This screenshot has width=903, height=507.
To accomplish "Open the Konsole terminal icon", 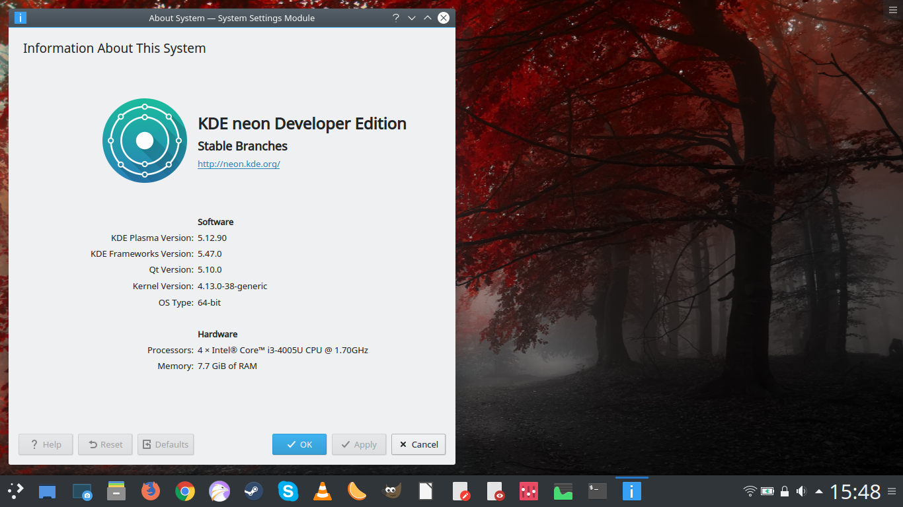I will [598, 490].
